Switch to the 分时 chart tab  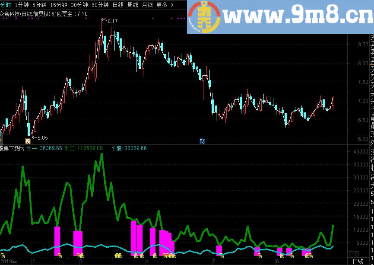tap(5, 5)
